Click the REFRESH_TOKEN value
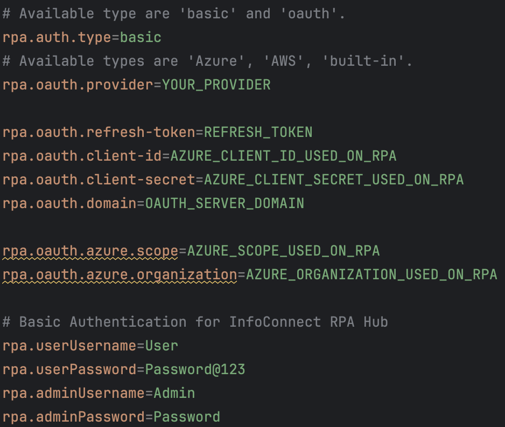The width and height of the screenshot is (505, 427). pyautogui.click(x=258, y=133)
